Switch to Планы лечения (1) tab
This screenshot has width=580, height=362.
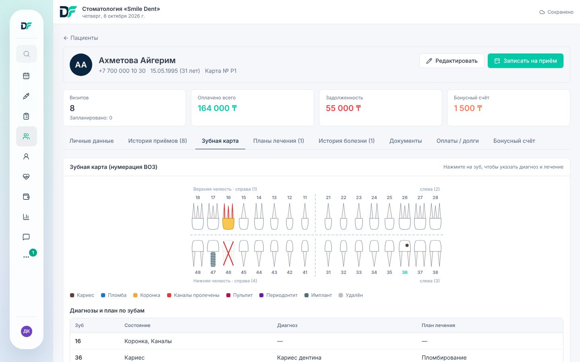point(279,141)
